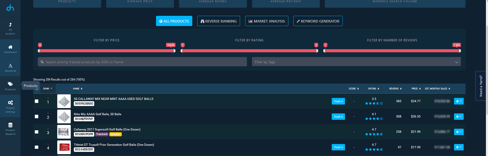The height and width of the screenshot is (156, 488).
Task: Click the purple Tracked tag
Action: (x=102, y=134)
